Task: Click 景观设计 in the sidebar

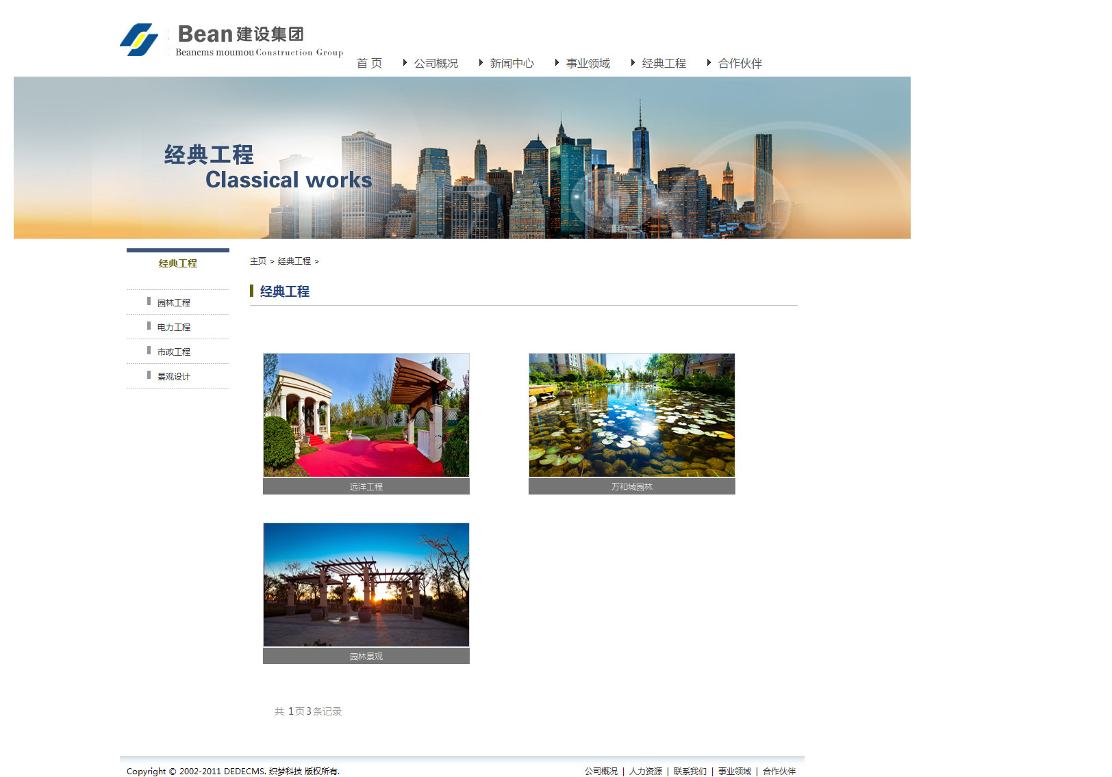Action: coord(174,377)
